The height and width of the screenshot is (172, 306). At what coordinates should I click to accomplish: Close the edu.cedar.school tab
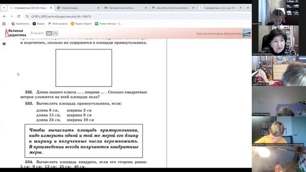coord(193,8)
